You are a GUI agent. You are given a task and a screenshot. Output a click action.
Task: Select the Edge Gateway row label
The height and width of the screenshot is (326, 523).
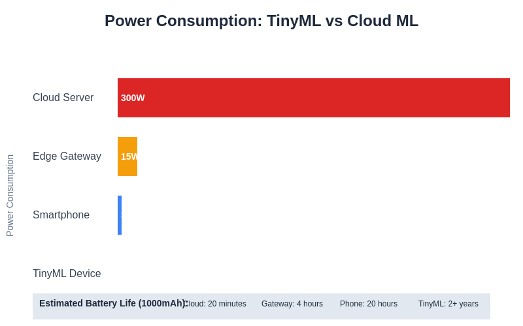pyautogui.click(x=67, y=156)
